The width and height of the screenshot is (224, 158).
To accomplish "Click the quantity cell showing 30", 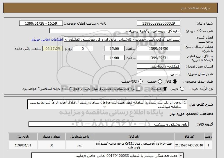I will pos(51,145).
